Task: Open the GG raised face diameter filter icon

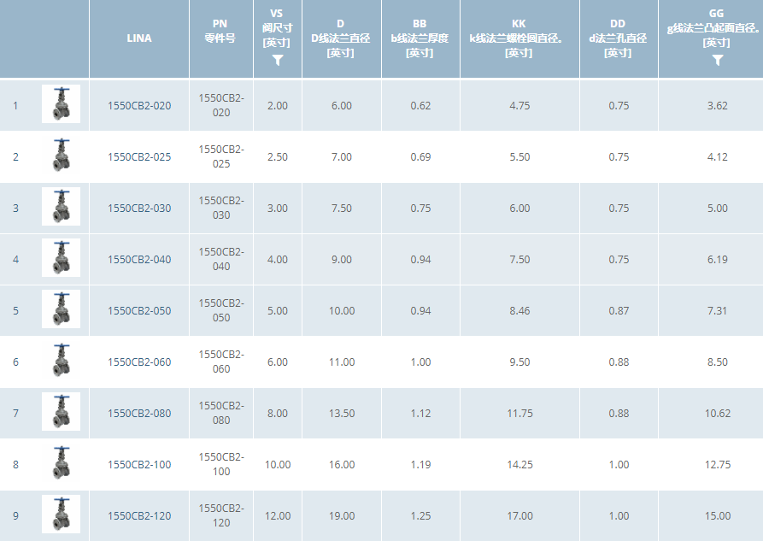Action: click(717, 61)
